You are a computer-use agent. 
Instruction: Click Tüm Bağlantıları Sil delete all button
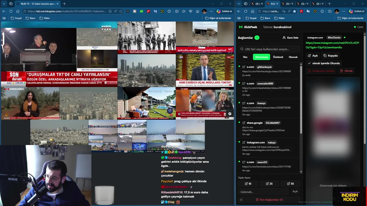coord(269,200)
